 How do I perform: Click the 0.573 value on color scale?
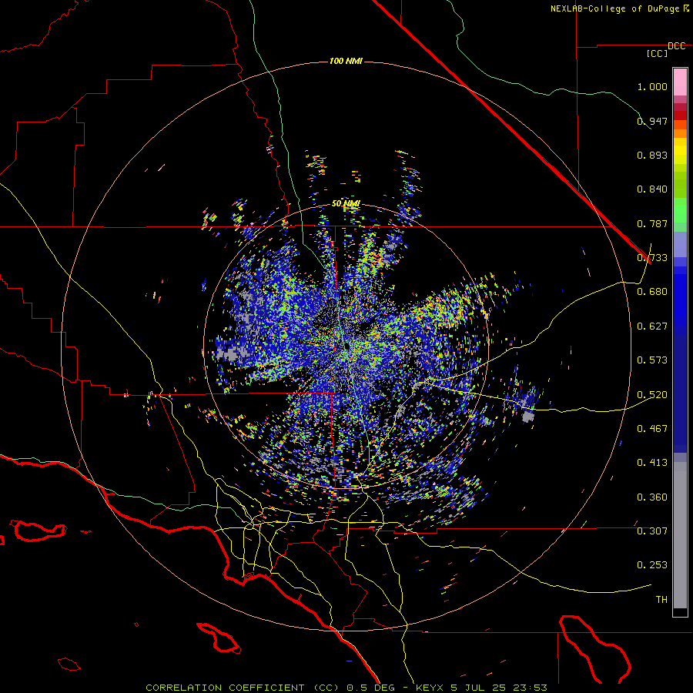click(652, 360)
